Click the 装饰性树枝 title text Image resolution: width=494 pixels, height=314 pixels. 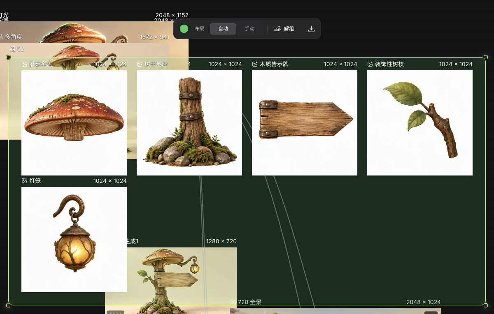pyautogui.click(x=389, y=64)
